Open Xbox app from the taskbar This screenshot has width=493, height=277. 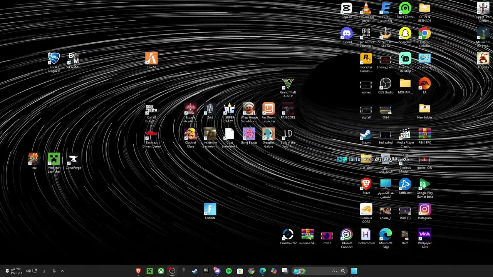coord(161,271)
